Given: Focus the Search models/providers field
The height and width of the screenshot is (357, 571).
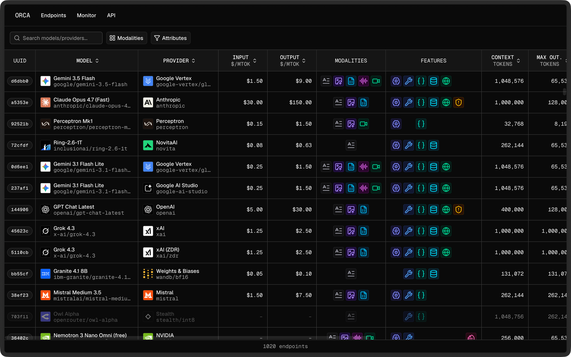Looking at the screenshot, I should pos(56,38).
